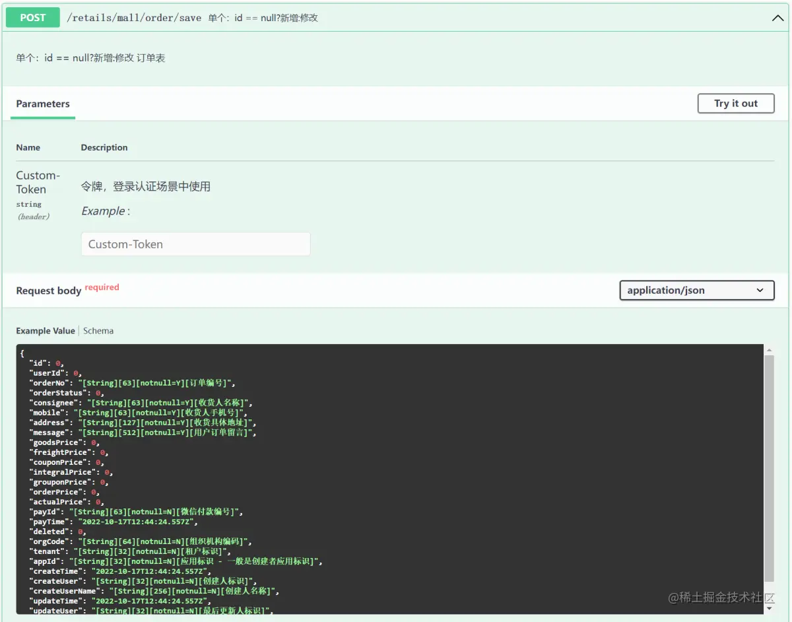
Task: Click the green POST method badge
Action: pyautogui.click(x=32, y=17)
